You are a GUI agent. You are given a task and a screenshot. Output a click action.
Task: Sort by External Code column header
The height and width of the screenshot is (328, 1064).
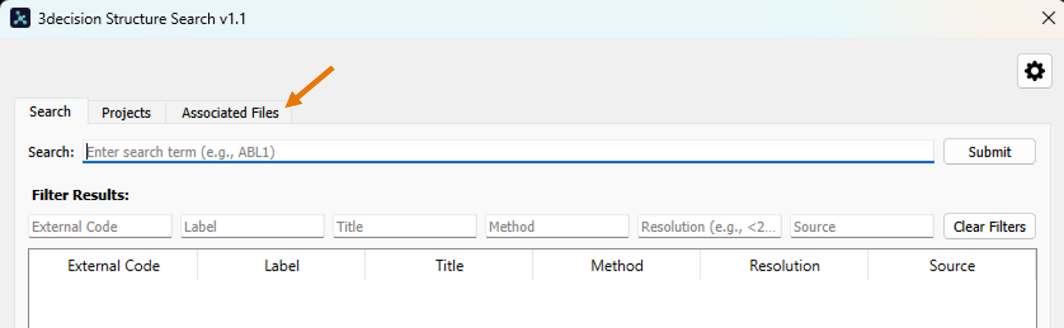pyautogui.click(x=114, y=266)
